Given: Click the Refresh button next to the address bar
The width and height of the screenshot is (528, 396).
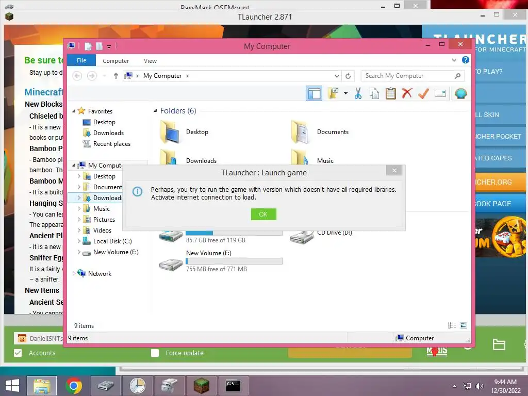Looking at the screenshot, I should point(348,76).
